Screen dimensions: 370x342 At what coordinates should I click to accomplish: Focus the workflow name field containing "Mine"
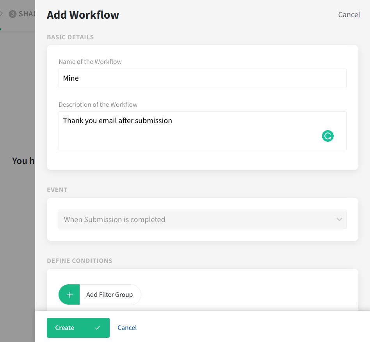click(202, 78)
